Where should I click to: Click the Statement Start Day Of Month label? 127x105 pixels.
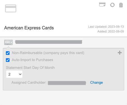pos(30,68)
